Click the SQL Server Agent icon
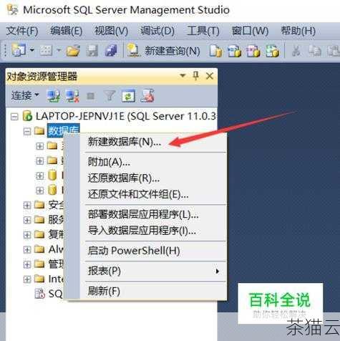Viewport: 340px width, 341px height. pyautogui.click(x=40, y=294)
